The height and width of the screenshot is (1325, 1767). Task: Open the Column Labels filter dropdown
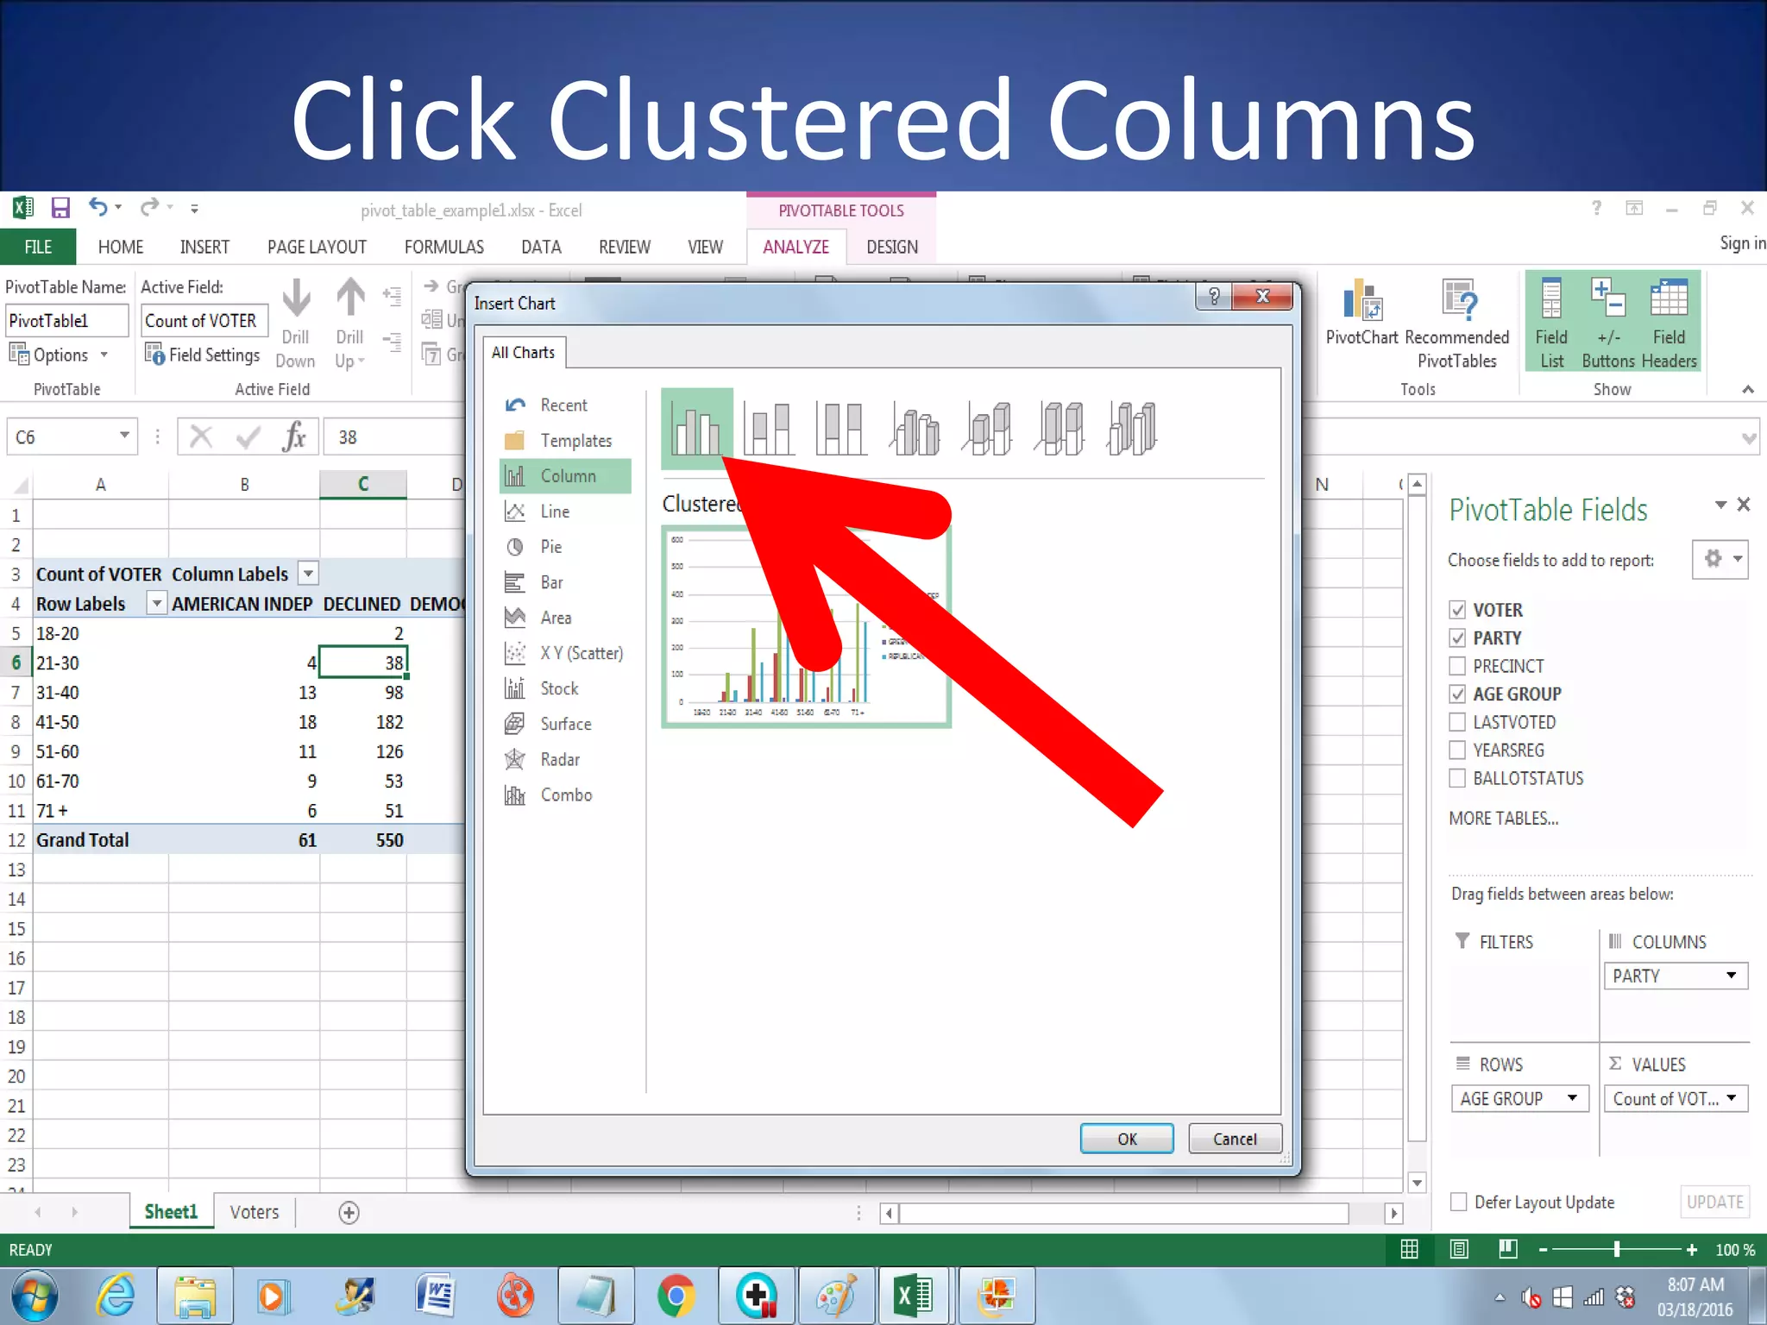coord(308,573)
